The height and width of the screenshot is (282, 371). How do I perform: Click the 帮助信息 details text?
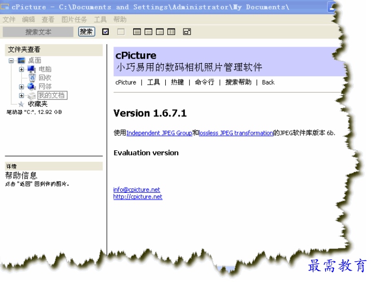[21, 175]
